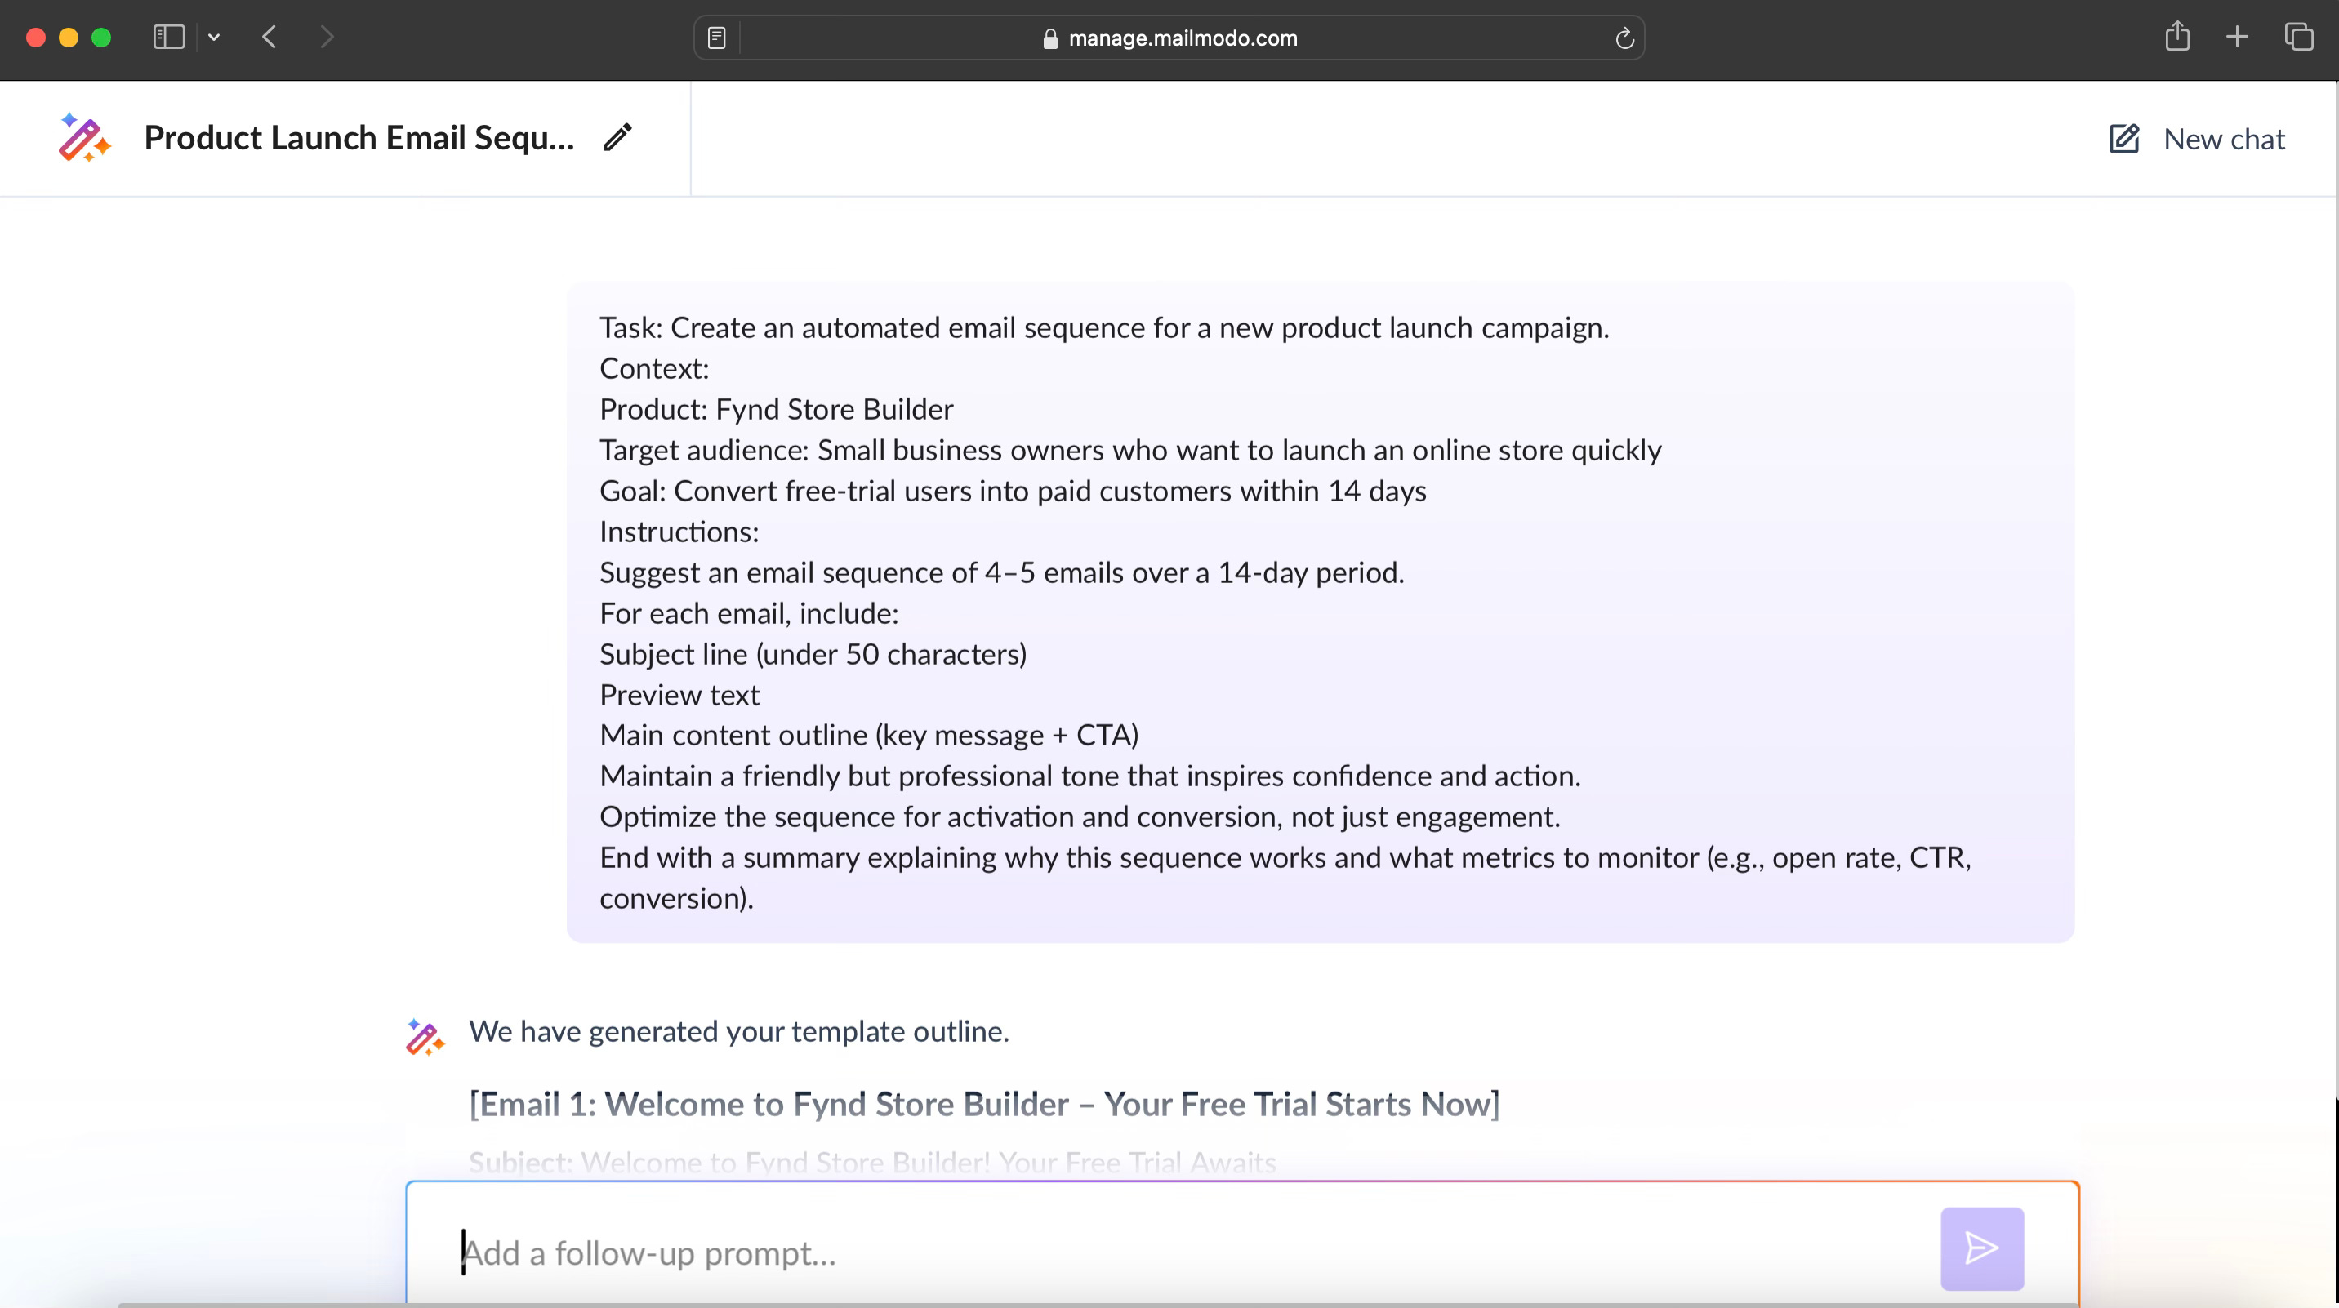
Task: Click the New chat compose icon
Action: pos(2124,139)
